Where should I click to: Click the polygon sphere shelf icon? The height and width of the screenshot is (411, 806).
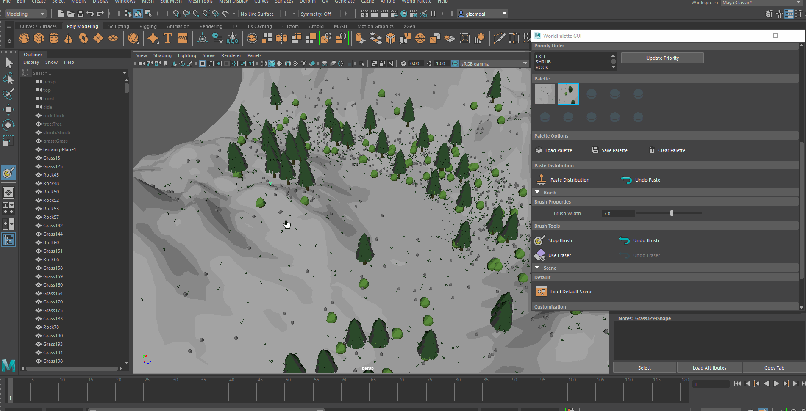point(24,39)
